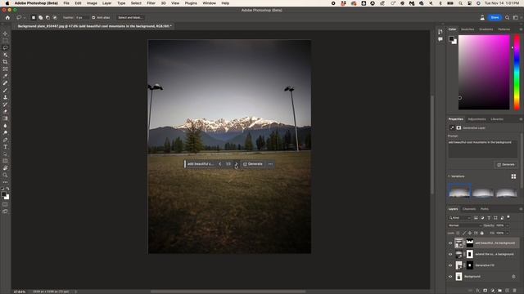Open the Fill dropdown arrow
This screenshot has height=294, width=524.
tap(508, 233)
